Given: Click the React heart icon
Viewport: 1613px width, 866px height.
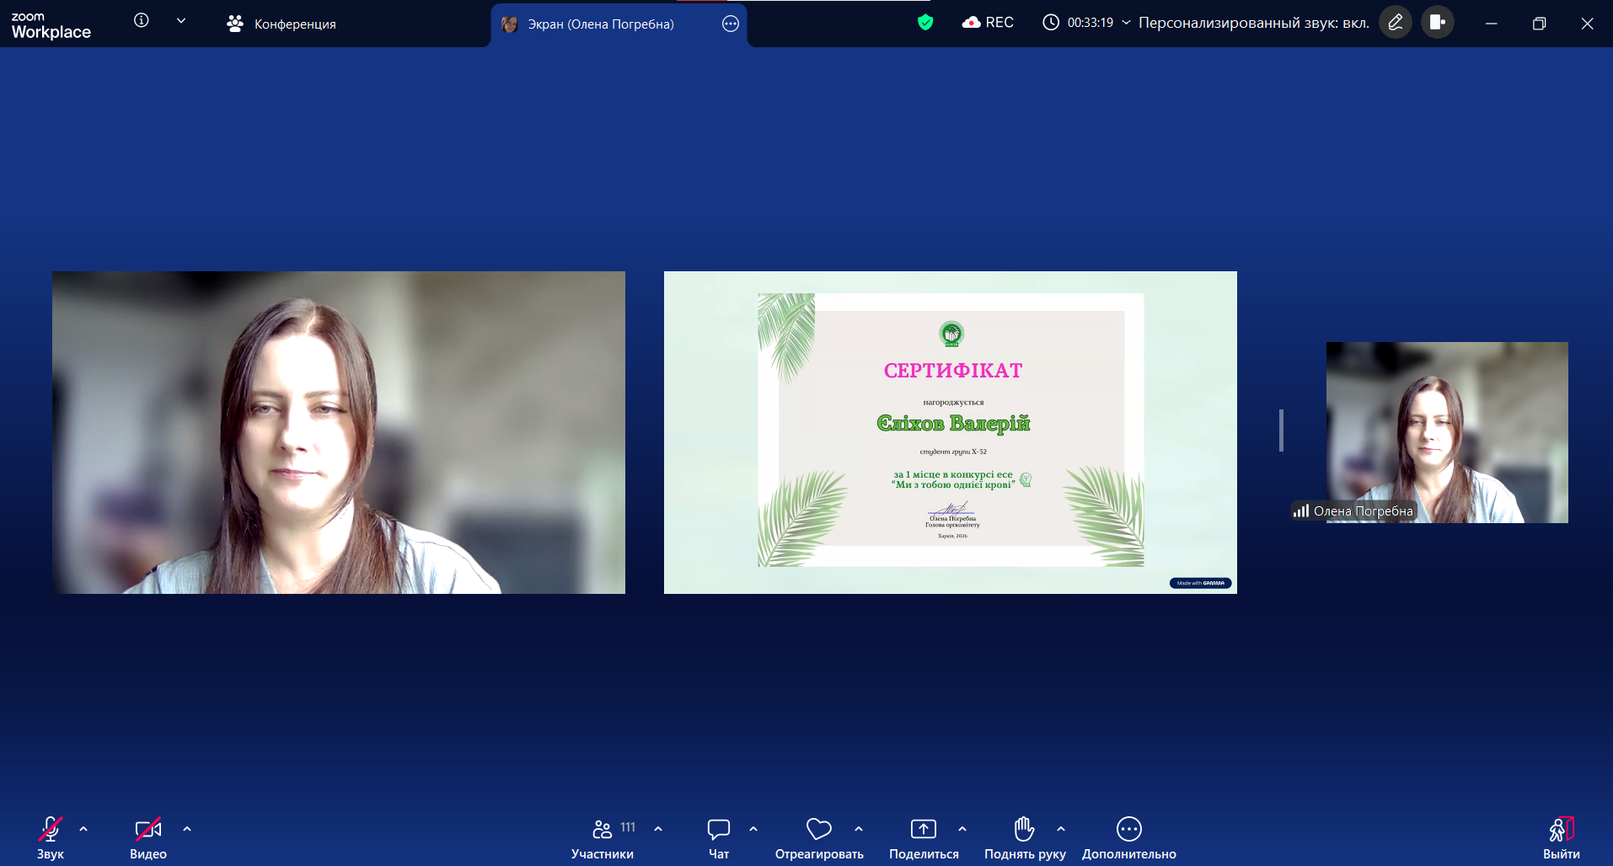Looking at the screenshot, I should pyautogui.click(x=818, y=830).
